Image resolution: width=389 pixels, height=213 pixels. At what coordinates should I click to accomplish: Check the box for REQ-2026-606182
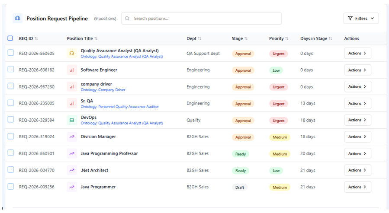coord(11,70)
